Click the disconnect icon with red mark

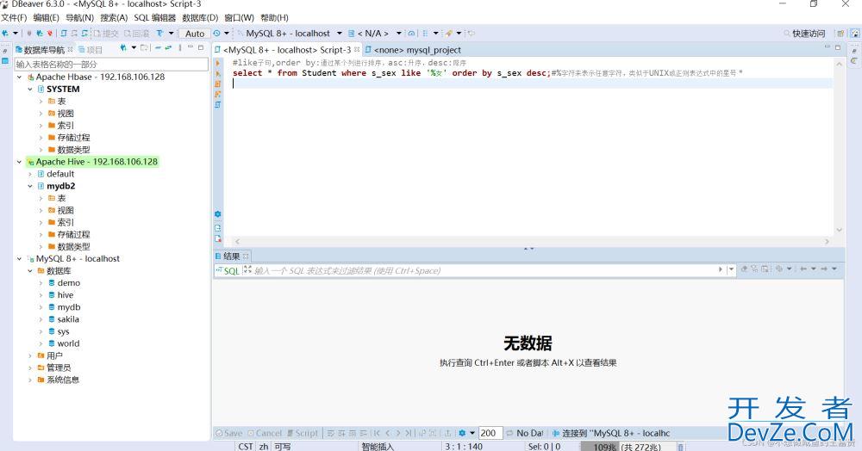click(49, 34)
